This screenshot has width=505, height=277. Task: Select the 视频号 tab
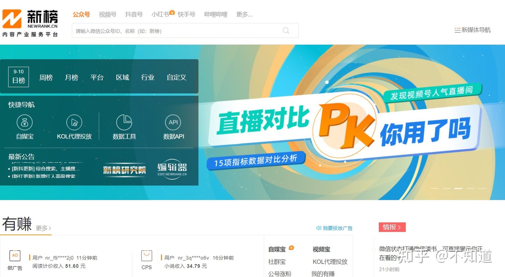[x=108, y=14]
